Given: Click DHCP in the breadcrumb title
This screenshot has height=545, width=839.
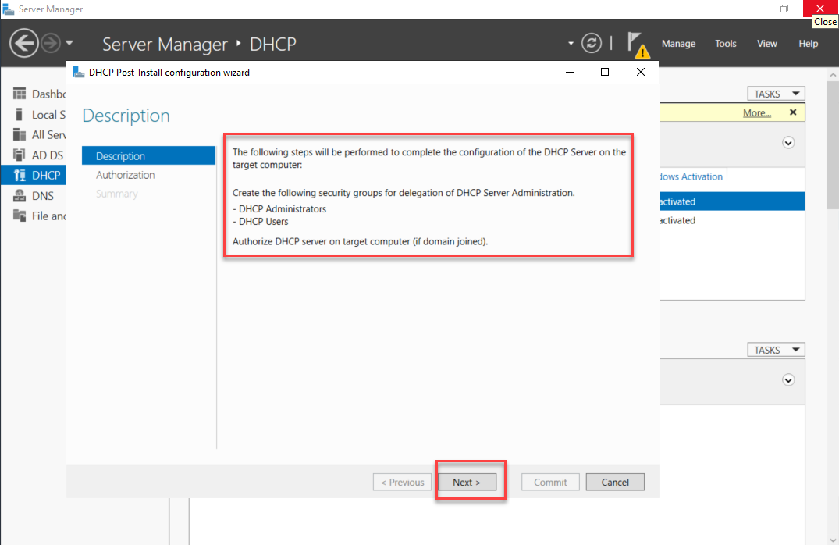Looking at the screenshot, I should [x=273, y=44].
